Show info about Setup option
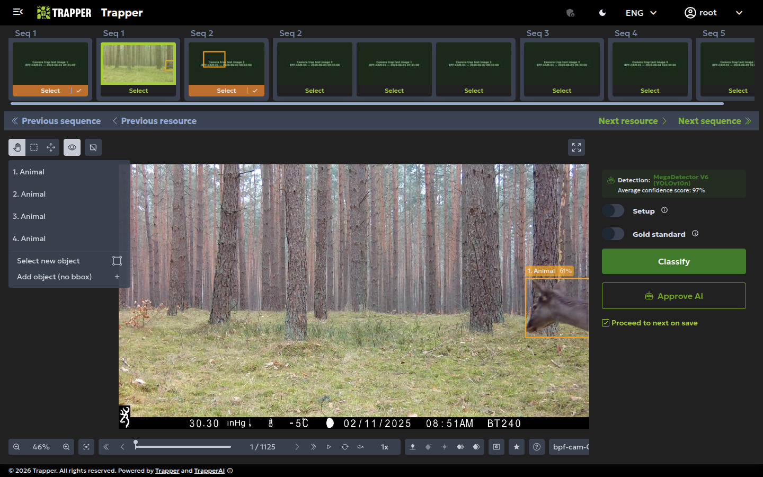This screenshot has height=477, width=763. (x=664, y=210)
